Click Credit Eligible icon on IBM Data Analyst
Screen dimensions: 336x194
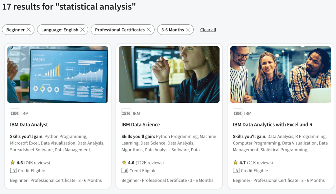tap(13, 171)
